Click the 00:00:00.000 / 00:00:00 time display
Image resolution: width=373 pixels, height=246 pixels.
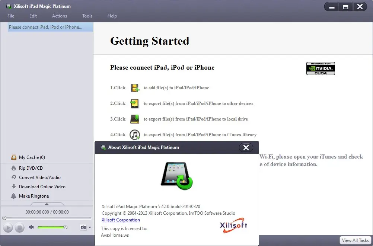tap(47, 212)
